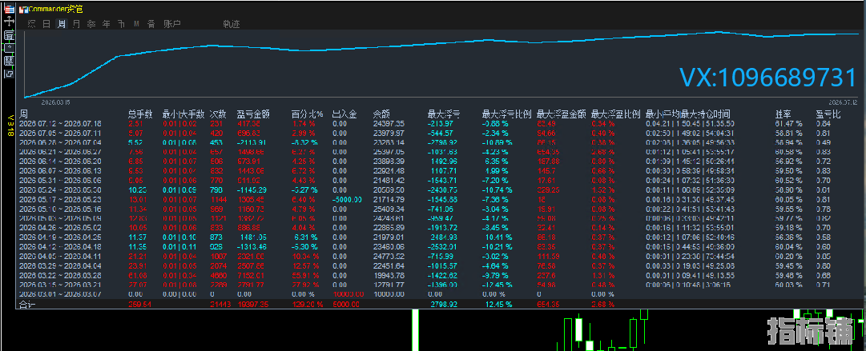Click the 总手数 column header
Viewport: 866px width, 351px height.
click(x=140, y=114)
